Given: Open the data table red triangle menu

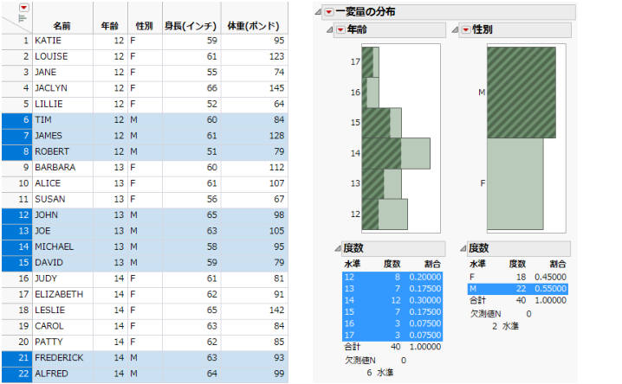Looking at the screenshot, I should (23, 8).
